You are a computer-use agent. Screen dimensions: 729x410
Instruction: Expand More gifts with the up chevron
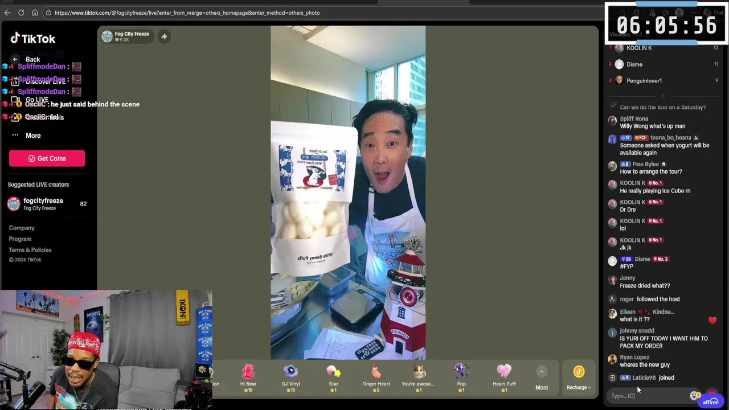pyautogui.click(x=542, y=372)
